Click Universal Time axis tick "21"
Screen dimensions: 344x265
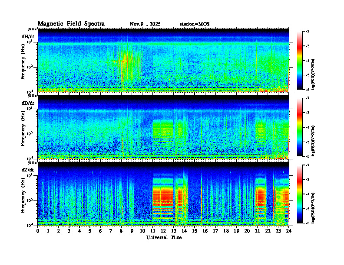[x=257, y=231]
